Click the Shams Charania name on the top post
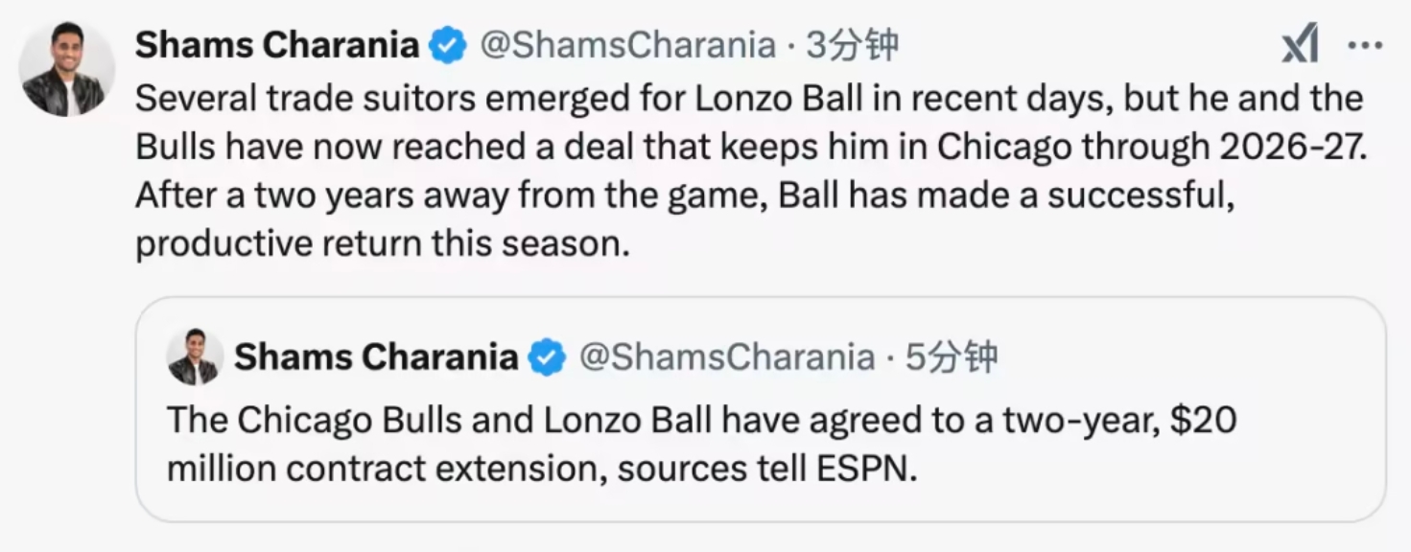The width and height of the screenshot is (1411, 552). pyautogui.click(x=277, y=45)
